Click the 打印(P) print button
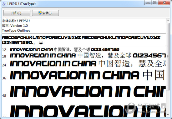The height and width of the screenshot is (119, 172). click(17, 13)
